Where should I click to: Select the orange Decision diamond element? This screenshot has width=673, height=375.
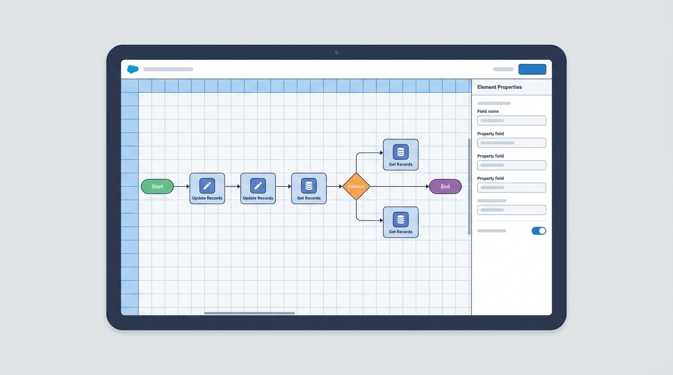tap(356, 187)
